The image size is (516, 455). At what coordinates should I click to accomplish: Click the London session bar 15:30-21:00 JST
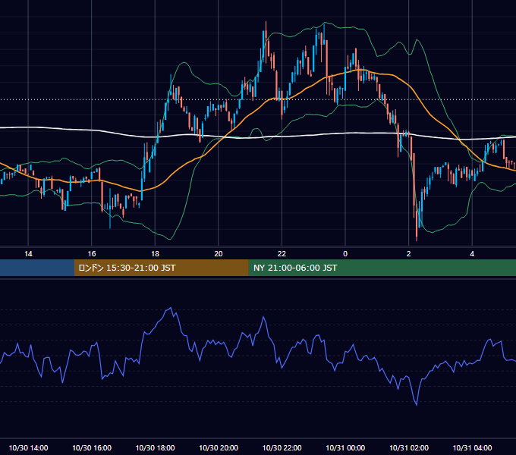[161, 268]
